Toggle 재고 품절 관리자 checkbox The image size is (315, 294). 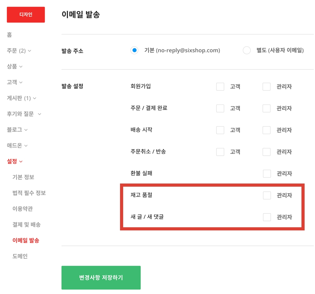click(x=266, y=195)
